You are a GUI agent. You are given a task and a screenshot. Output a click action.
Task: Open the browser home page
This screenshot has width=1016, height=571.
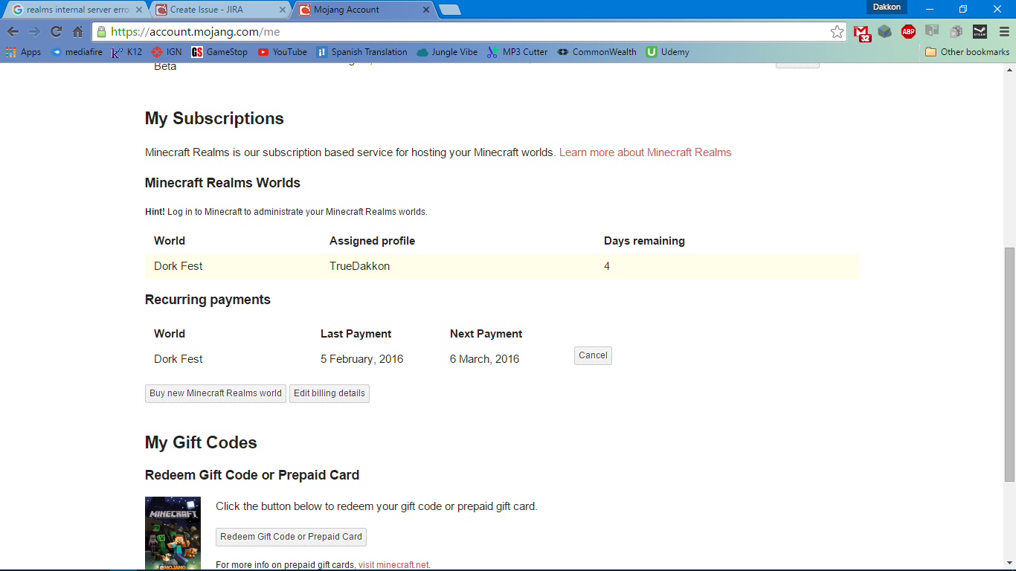point(77,32)
